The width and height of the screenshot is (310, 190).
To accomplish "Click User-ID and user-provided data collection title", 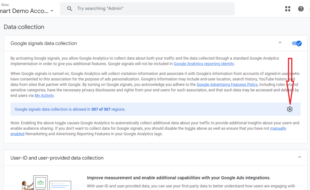I will pos(57,158).
